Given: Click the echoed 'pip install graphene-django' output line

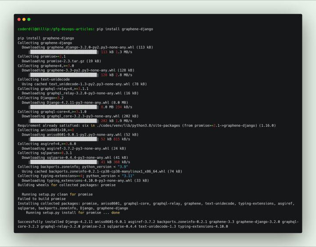Looking at the screenshot, I should pyautogui.click(x=46, y=38).
